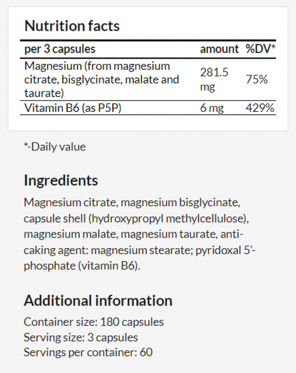Viewport: 296px width, 373px height.
Task: Click 'Magnesium citrate' in ingredients paragraph
Action: (x=70, y=202)
